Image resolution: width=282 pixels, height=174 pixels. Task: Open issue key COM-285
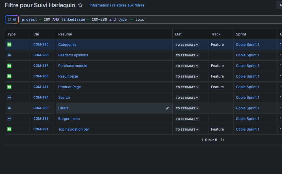[41, 87]
